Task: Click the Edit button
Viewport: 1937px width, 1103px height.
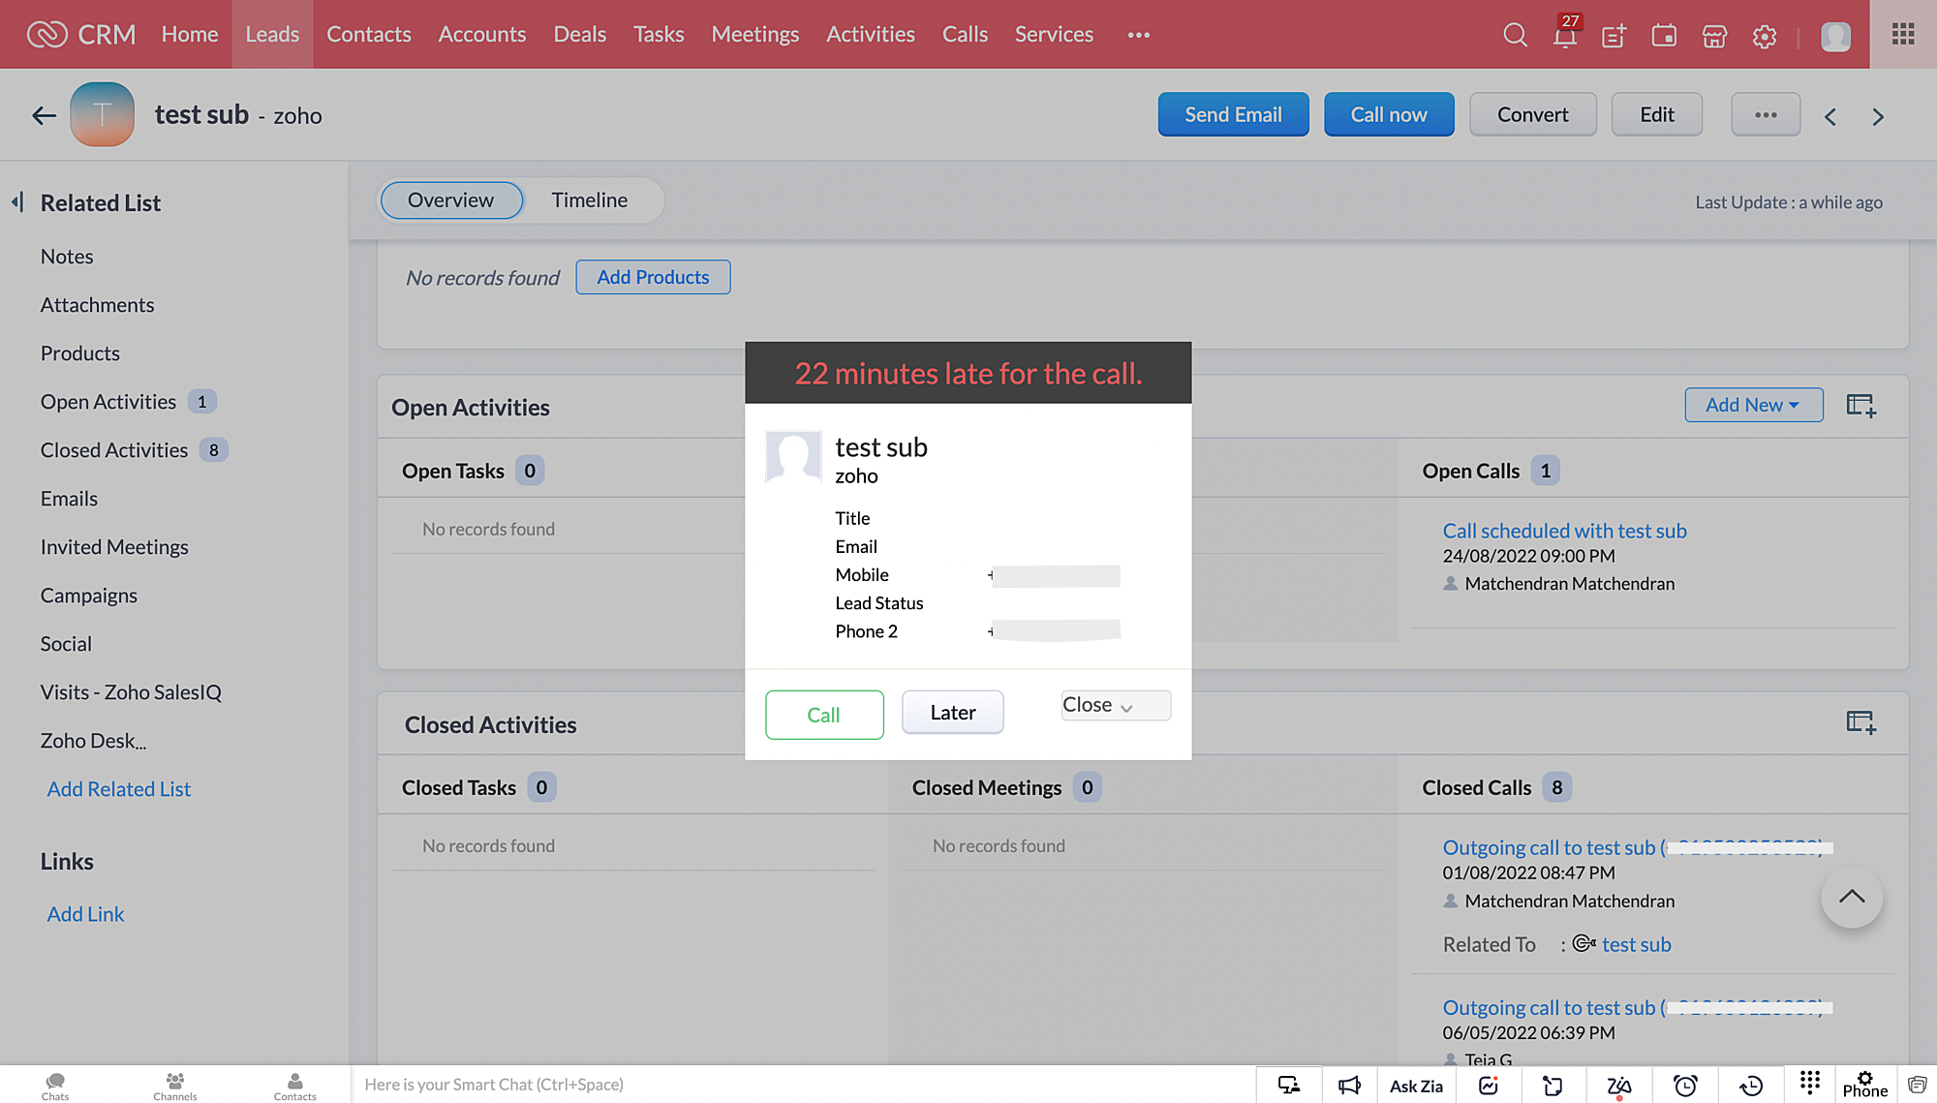Action: click(1657, 114)
